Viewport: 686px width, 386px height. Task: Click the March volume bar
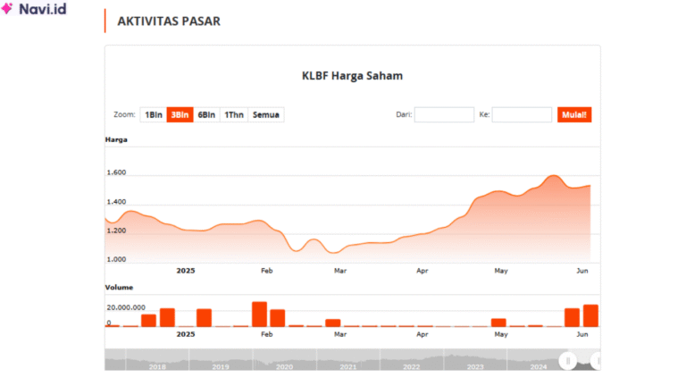(x=333, y=323)
